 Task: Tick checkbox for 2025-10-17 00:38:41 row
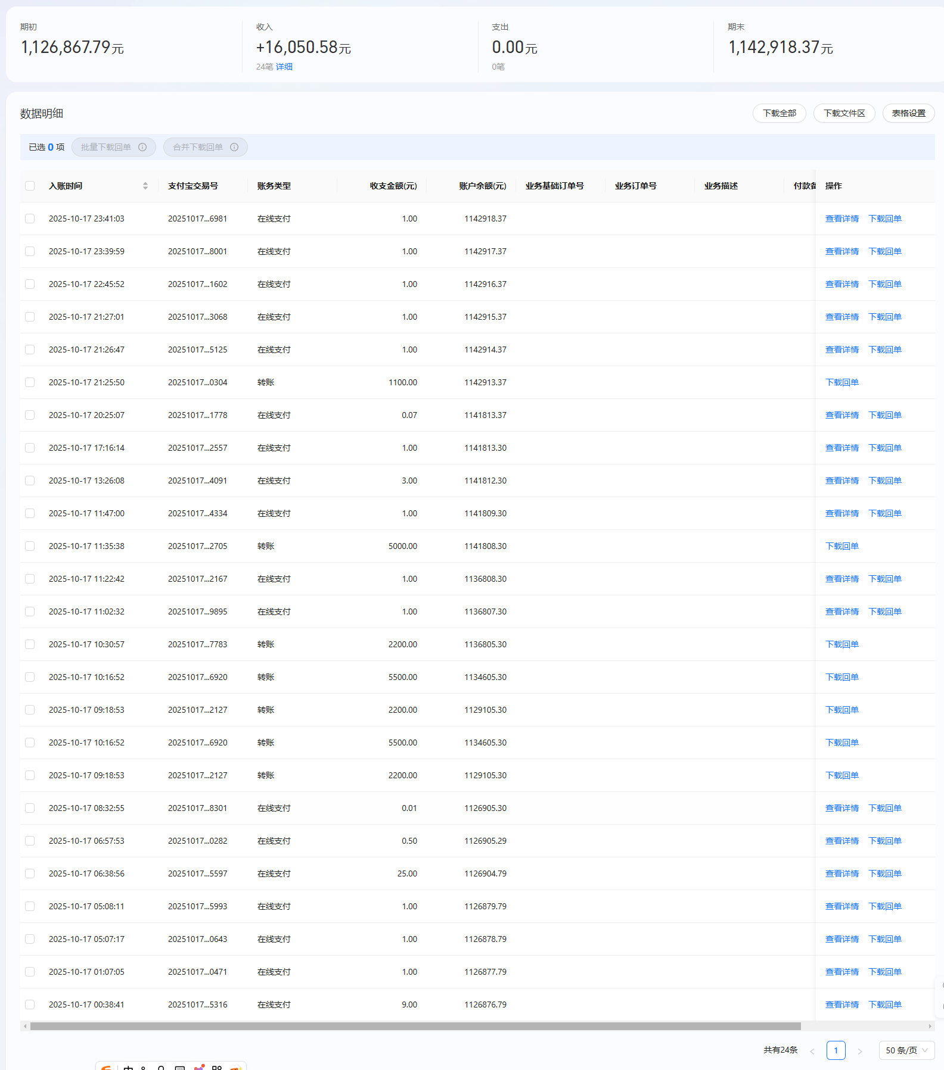tap(30, 1005)
